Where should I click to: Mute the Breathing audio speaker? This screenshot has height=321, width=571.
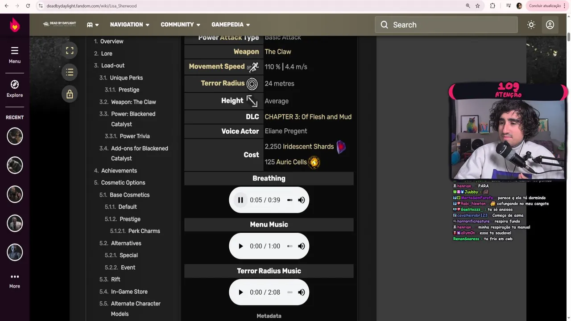pyautogui.click(x=302, y=200)
